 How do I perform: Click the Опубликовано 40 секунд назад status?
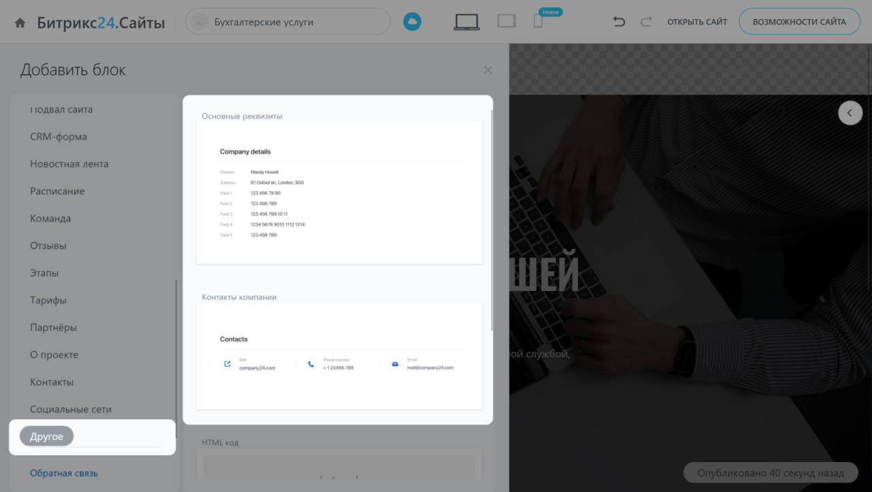771,472
